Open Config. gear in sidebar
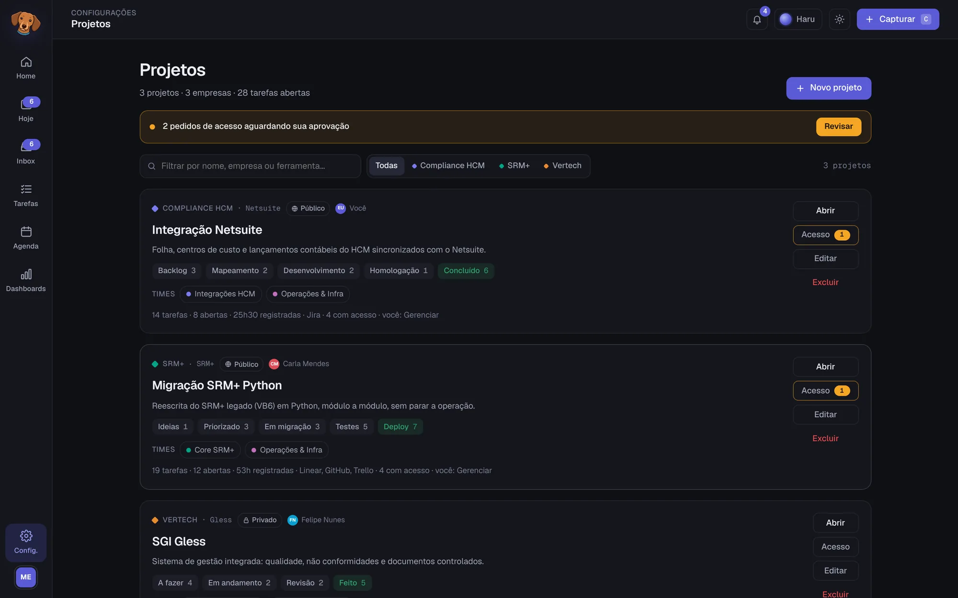 coord(26,543)
